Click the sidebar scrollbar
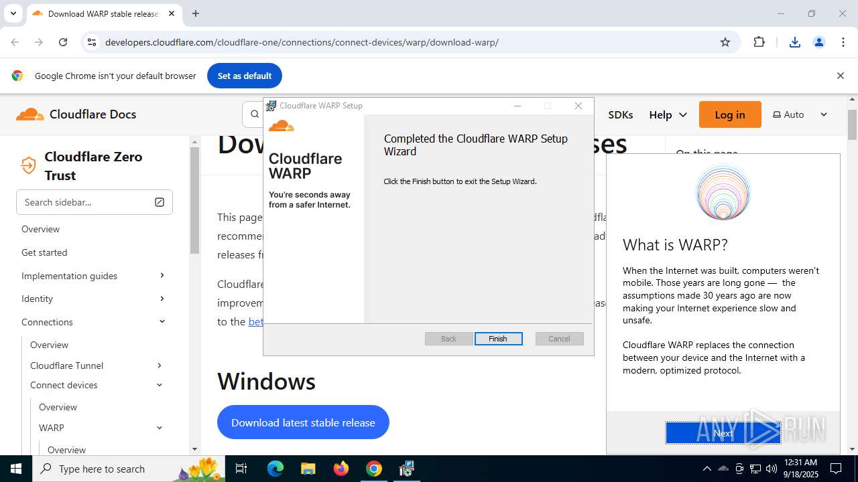This screenshot has width=858, height=482. click(x=194, y=201)
